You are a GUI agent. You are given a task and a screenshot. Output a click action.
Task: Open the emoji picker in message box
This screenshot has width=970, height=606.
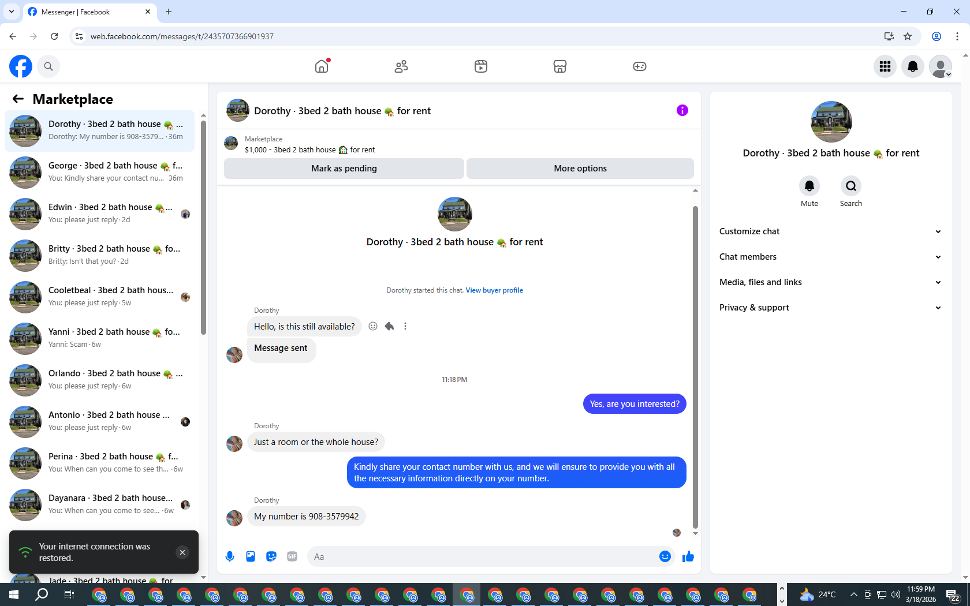pyautogui.click(x=665, y=556)
